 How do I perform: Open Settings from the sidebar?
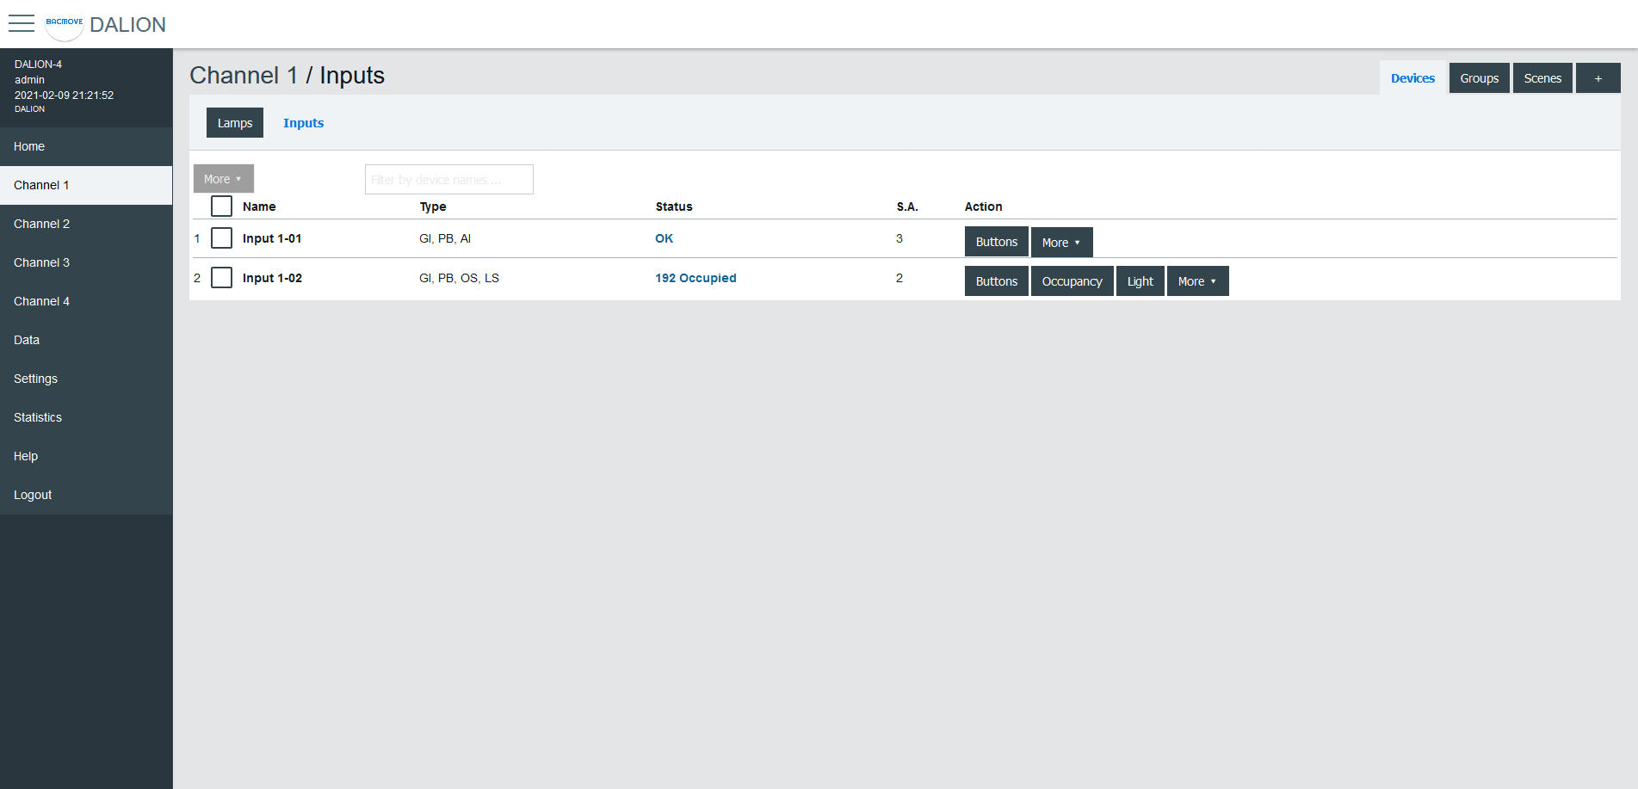[36, 379]
